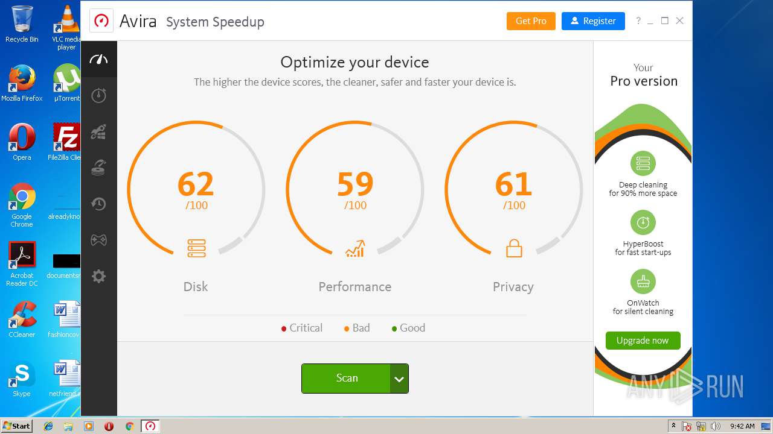Open the Avira taskbar button
The image size is (773, 434).
(150, 426)
